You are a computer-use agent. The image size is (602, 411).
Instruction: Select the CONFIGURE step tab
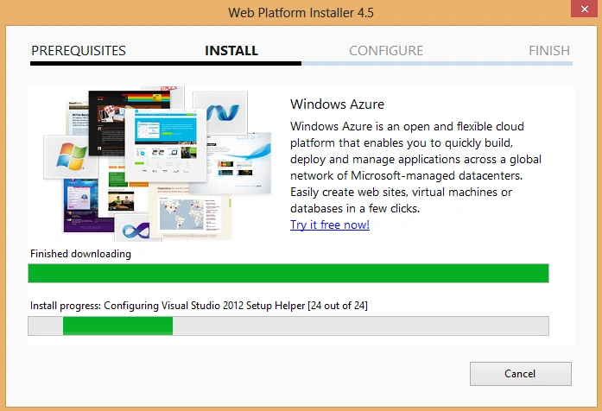point(386,51)
